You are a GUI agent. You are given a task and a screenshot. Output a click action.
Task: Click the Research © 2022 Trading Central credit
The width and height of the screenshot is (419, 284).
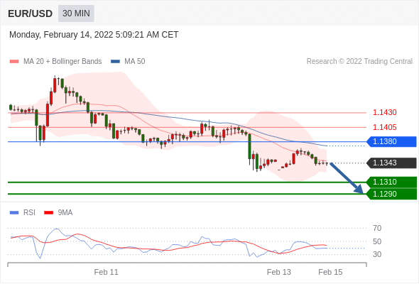click(359, 62)
